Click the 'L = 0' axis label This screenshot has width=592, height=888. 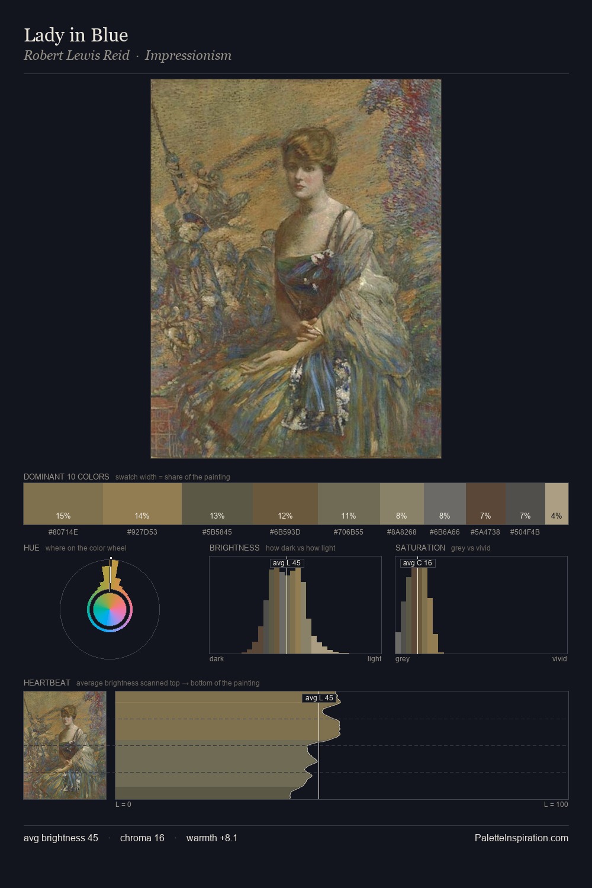point(123,805)
